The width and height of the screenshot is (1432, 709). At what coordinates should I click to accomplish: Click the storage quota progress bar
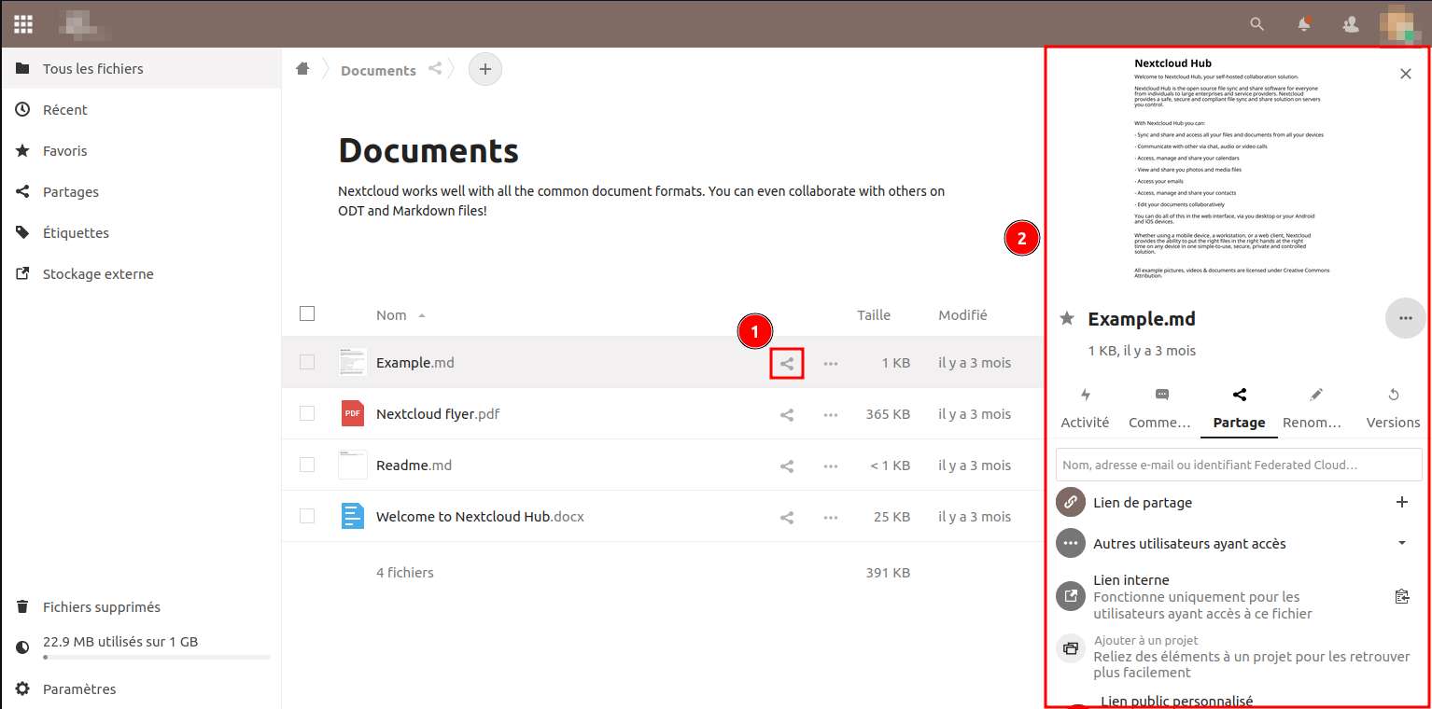(157, 657)
